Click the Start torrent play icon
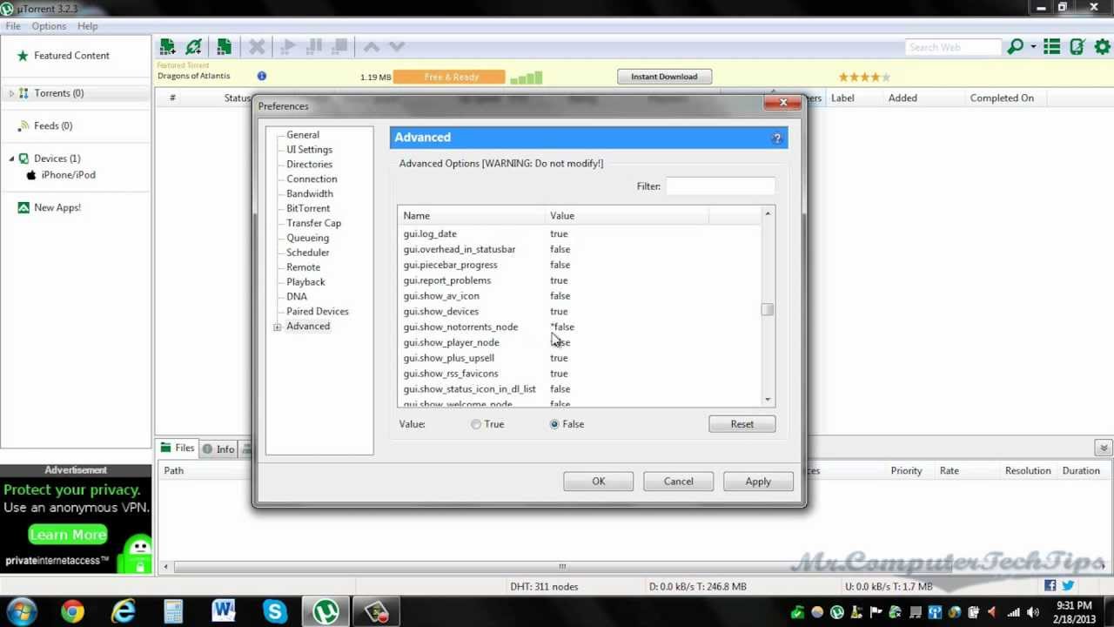The width and height of the screenshot is (1114, 627). [288, 47]
